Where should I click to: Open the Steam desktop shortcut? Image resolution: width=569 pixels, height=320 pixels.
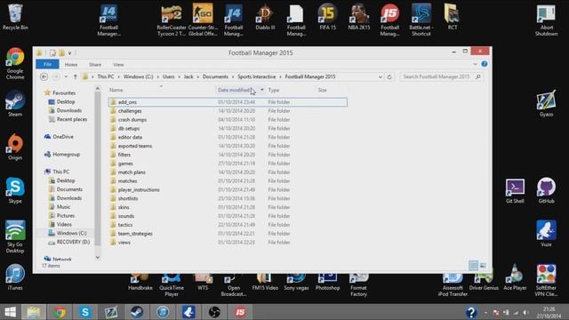pos(15,103)
